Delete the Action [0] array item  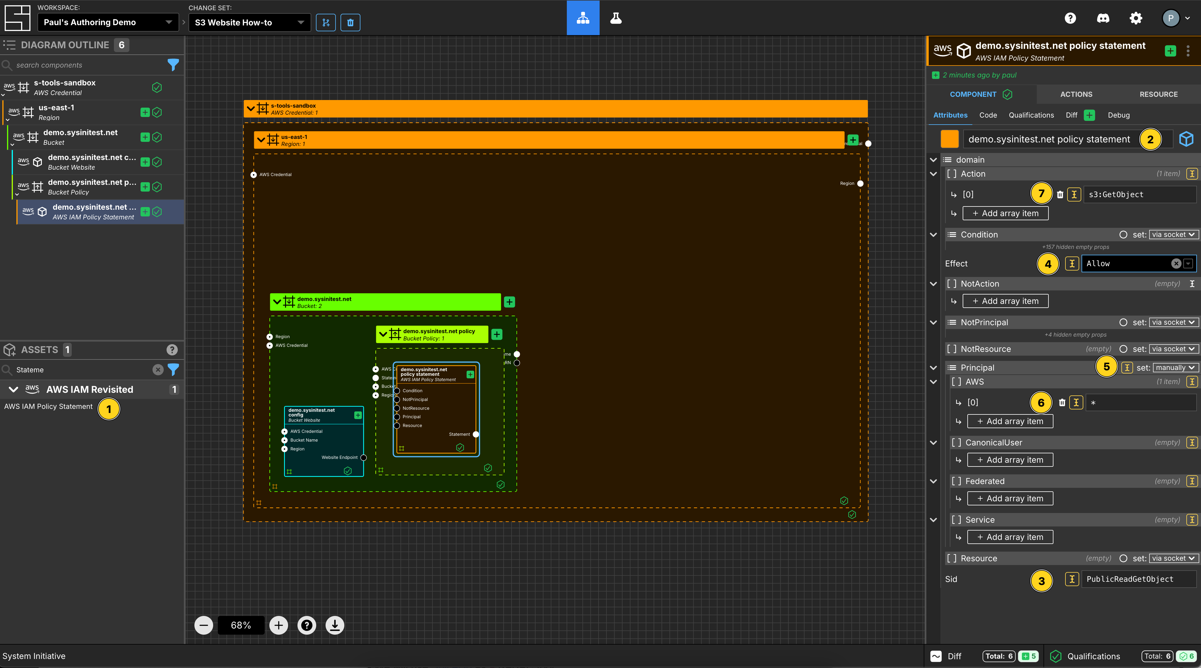pyautogui.click(x=1060, y=194)
